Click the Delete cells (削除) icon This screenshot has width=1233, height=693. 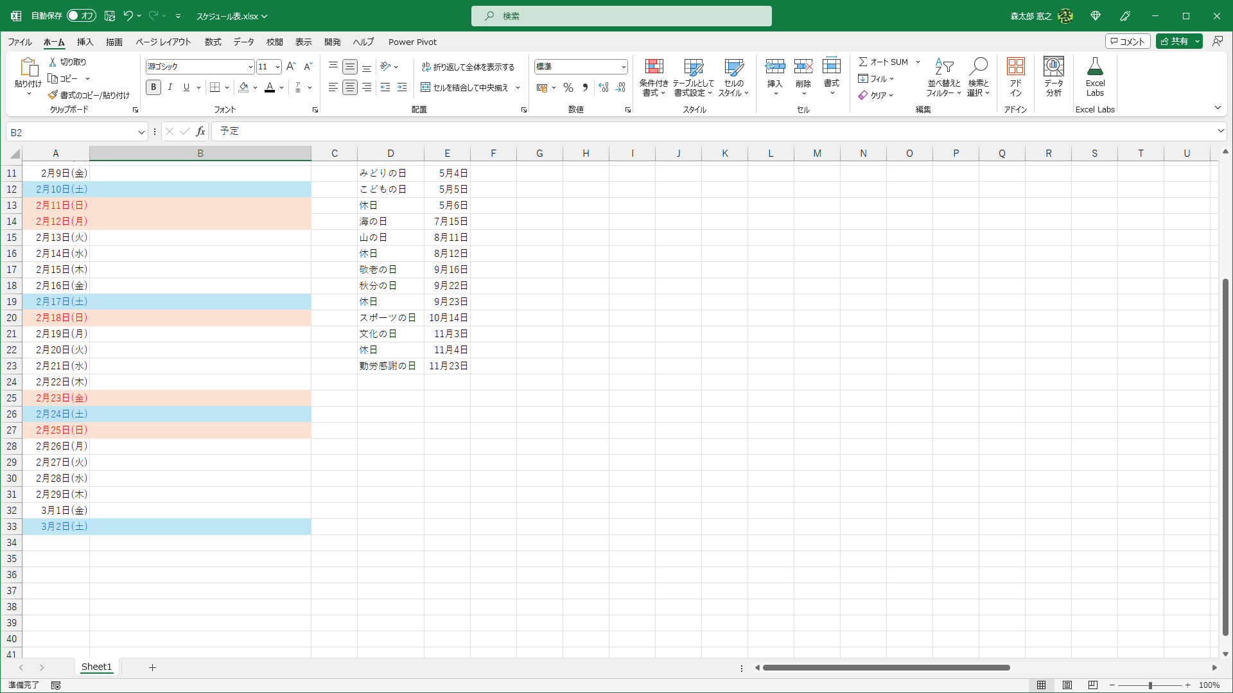[803, 66]
